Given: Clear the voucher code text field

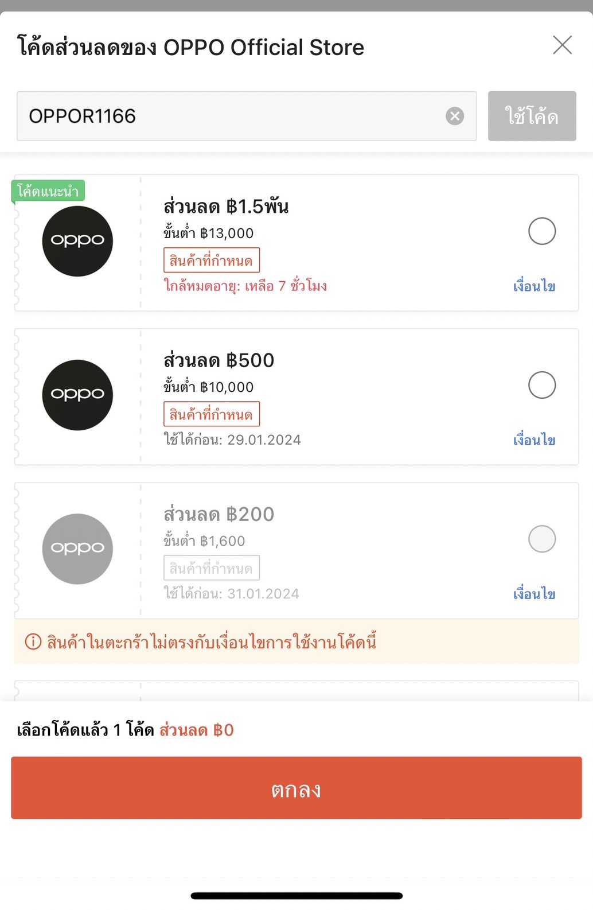Looking at the screenshot, I should click(455, 116).
